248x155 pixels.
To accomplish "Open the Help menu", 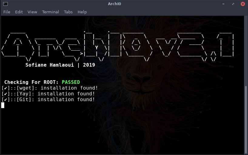I will (82, 12).
